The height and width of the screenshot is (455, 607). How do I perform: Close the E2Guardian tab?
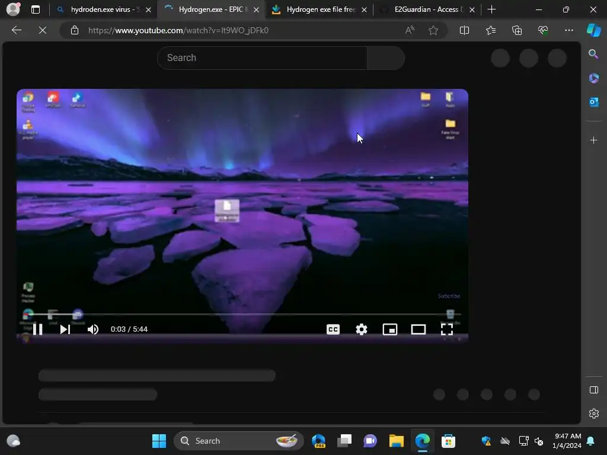click(472, 9)
